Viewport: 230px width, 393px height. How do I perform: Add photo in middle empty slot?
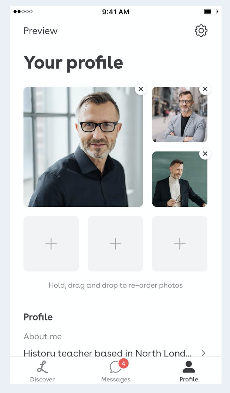point(115,244)
